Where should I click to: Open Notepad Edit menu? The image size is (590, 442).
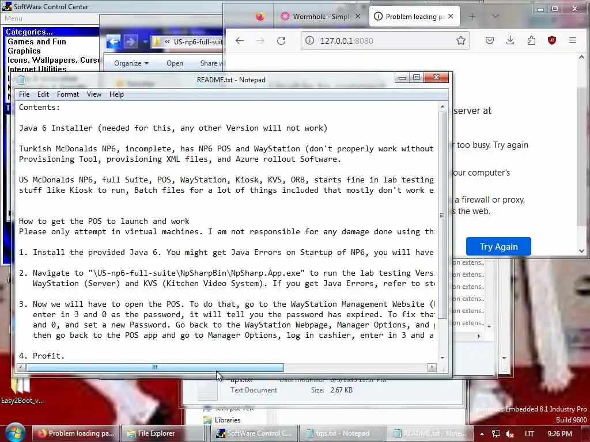point(43,94)
